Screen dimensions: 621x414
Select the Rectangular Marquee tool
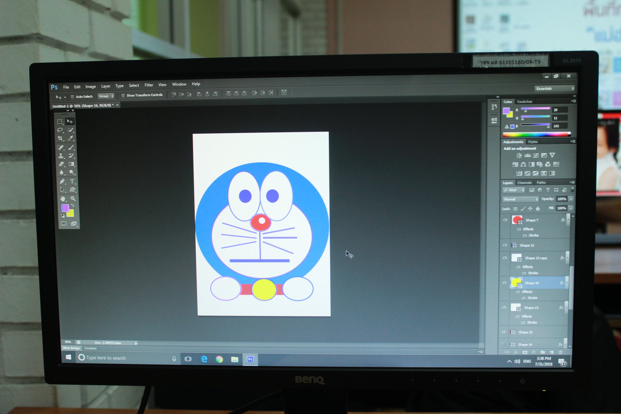60,122
